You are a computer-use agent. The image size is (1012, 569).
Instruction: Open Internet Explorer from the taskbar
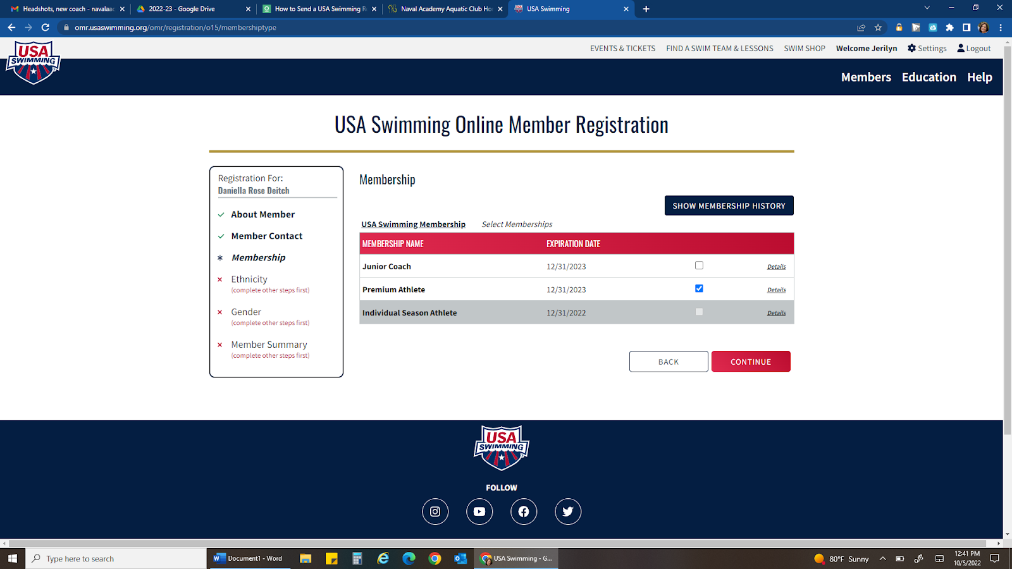pyautogui.click(x=383, y=558)
